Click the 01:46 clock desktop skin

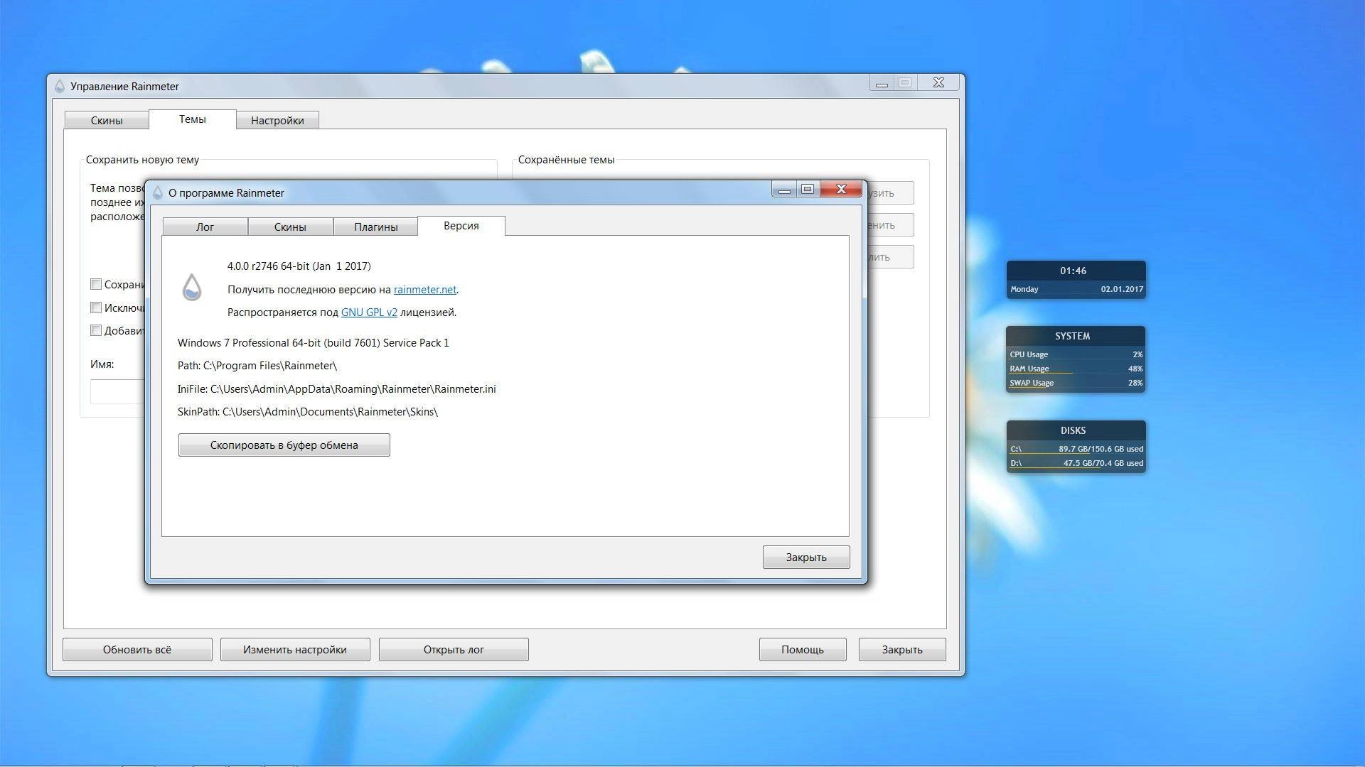1074,271
